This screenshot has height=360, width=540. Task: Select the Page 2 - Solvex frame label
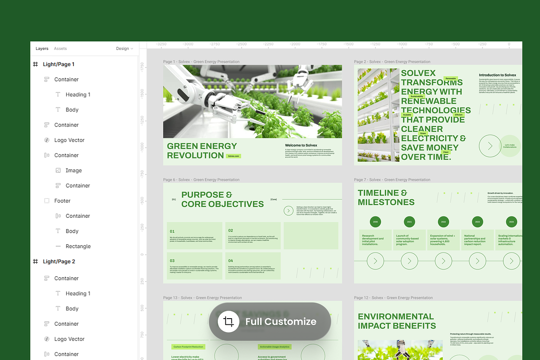392,62
